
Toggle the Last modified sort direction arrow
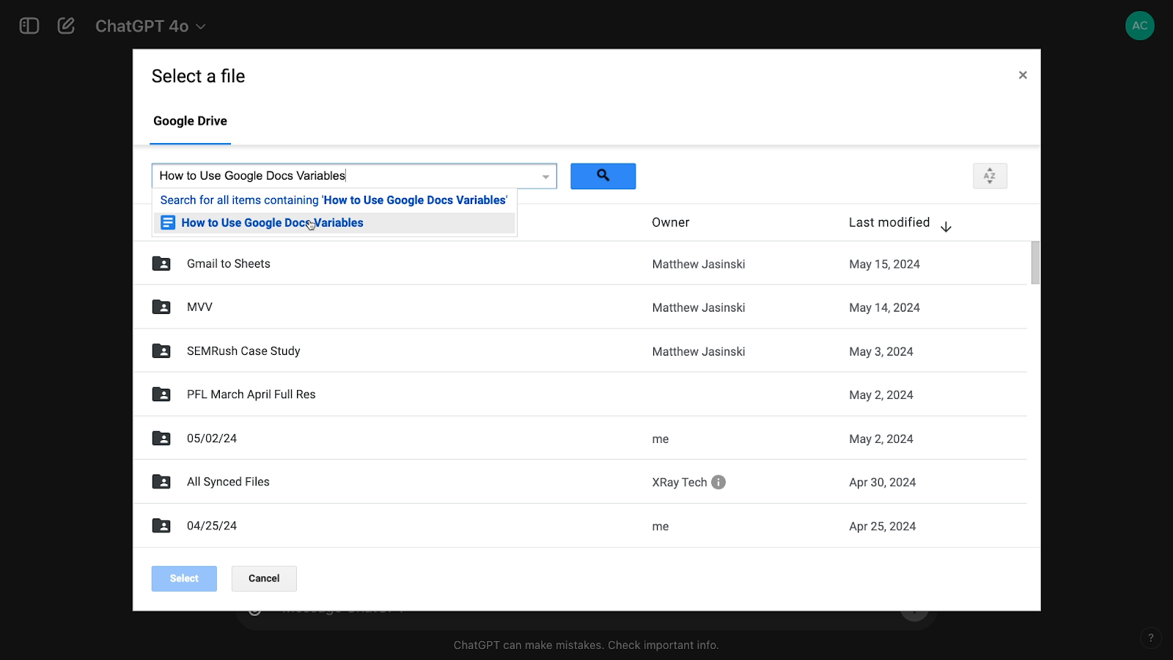pos(946,227)
